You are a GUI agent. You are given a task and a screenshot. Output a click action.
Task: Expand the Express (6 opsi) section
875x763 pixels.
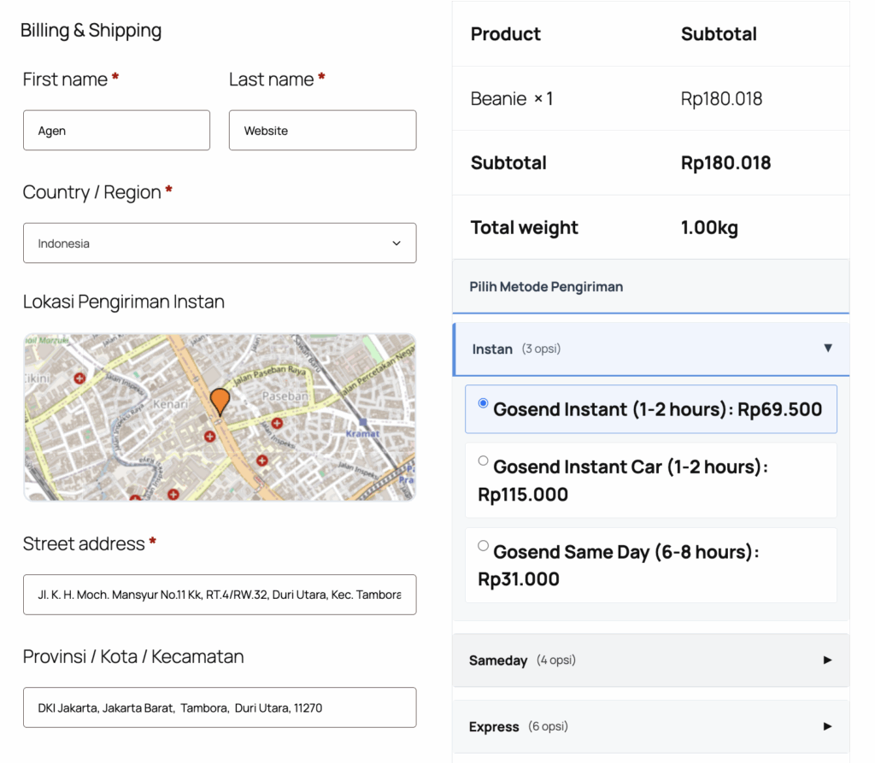[651, 725]
